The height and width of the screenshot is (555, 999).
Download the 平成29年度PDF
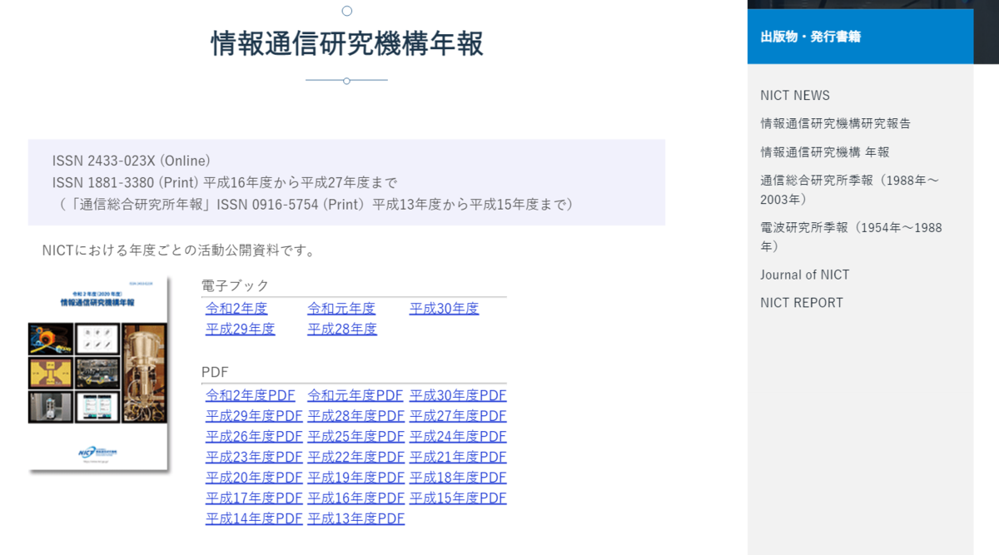tap(254, 416)
